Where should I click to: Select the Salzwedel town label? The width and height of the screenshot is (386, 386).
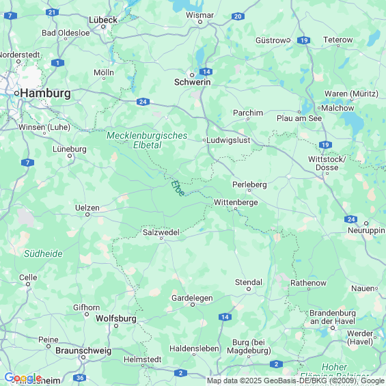click(x=161, y=232)
